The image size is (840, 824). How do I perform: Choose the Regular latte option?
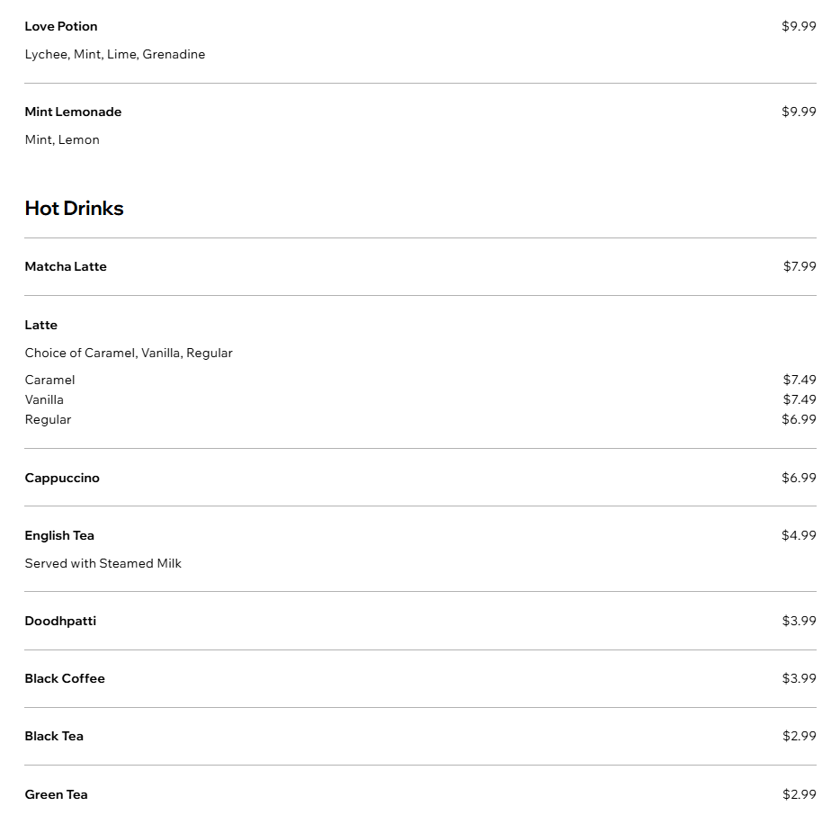[420, 419]
